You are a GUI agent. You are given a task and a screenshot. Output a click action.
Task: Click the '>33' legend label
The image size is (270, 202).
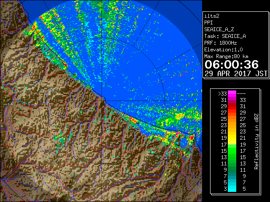tap(222, 94)
